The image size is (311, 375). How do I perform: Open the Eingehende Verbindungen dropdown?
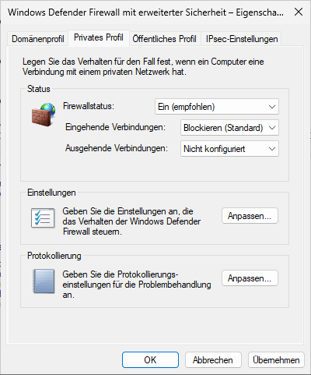point(229,128)
